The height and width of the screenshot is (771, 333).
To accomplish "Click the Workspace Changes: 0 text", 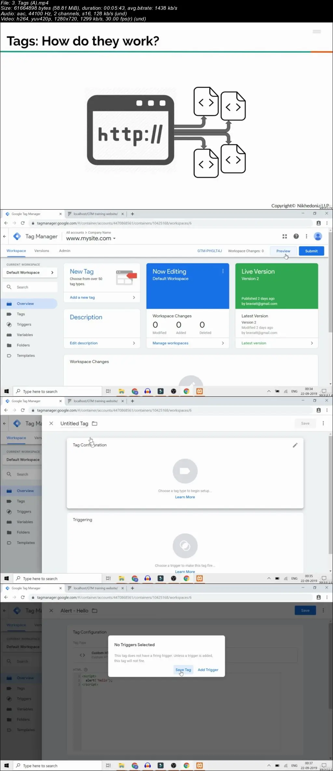I will click(x=246, y=251).
